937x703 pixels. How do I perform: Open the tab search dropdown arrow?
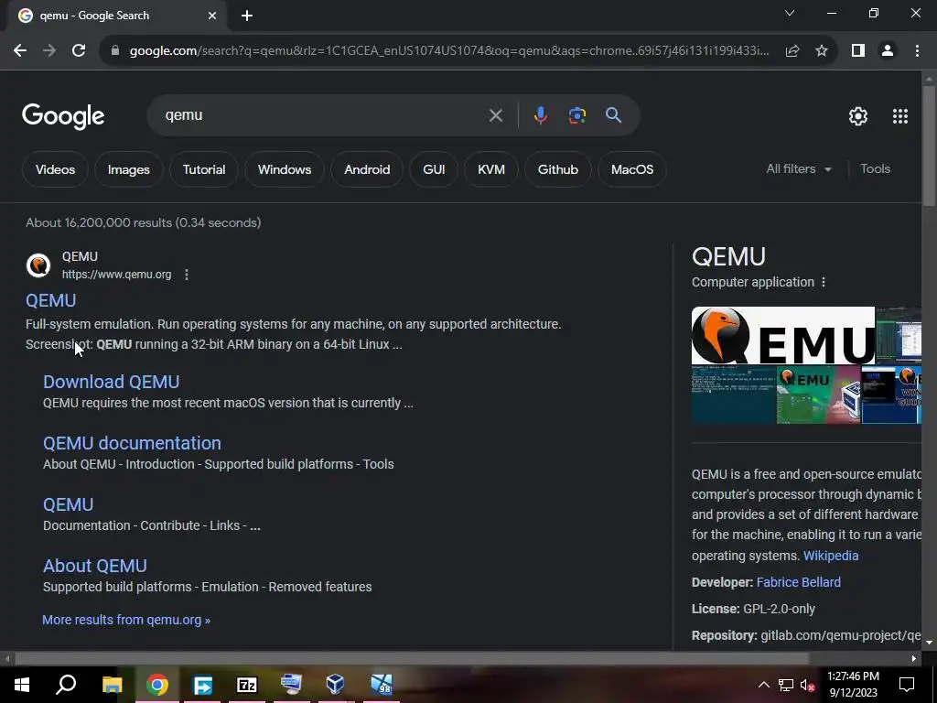click(x=790, y=13)
